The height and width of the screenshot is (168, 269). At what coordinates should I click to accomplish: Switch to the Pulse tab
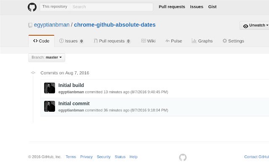pos(174,41)
